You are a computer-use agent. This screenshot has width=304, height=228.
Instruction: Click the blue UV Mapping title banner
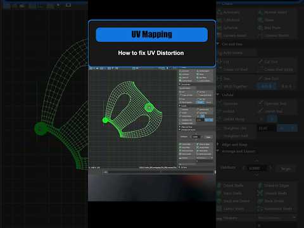(152, 34)
